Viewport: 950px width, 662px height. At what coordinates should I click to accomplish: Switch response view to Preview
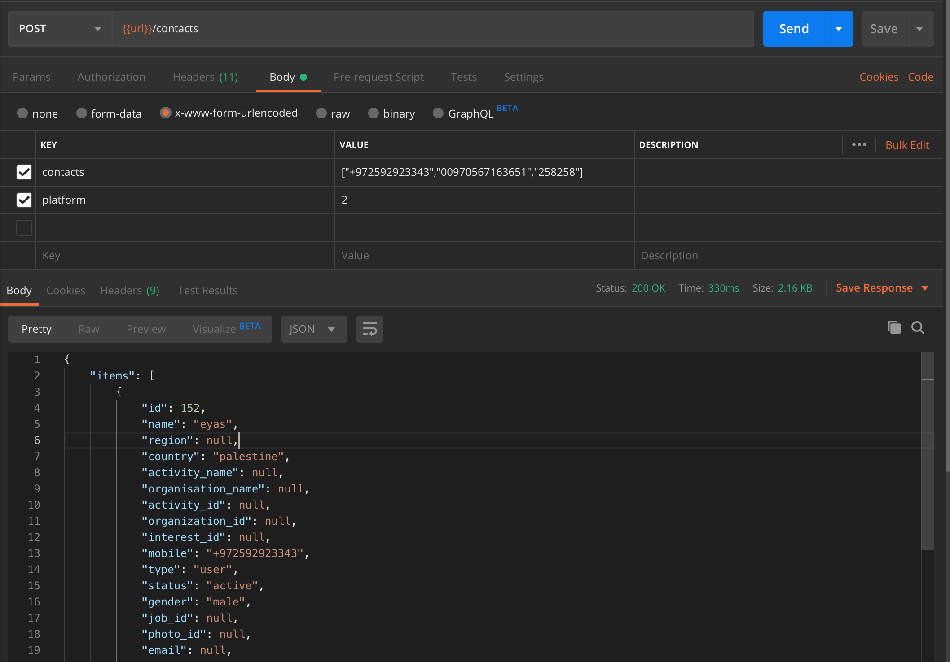coord(146,329)
